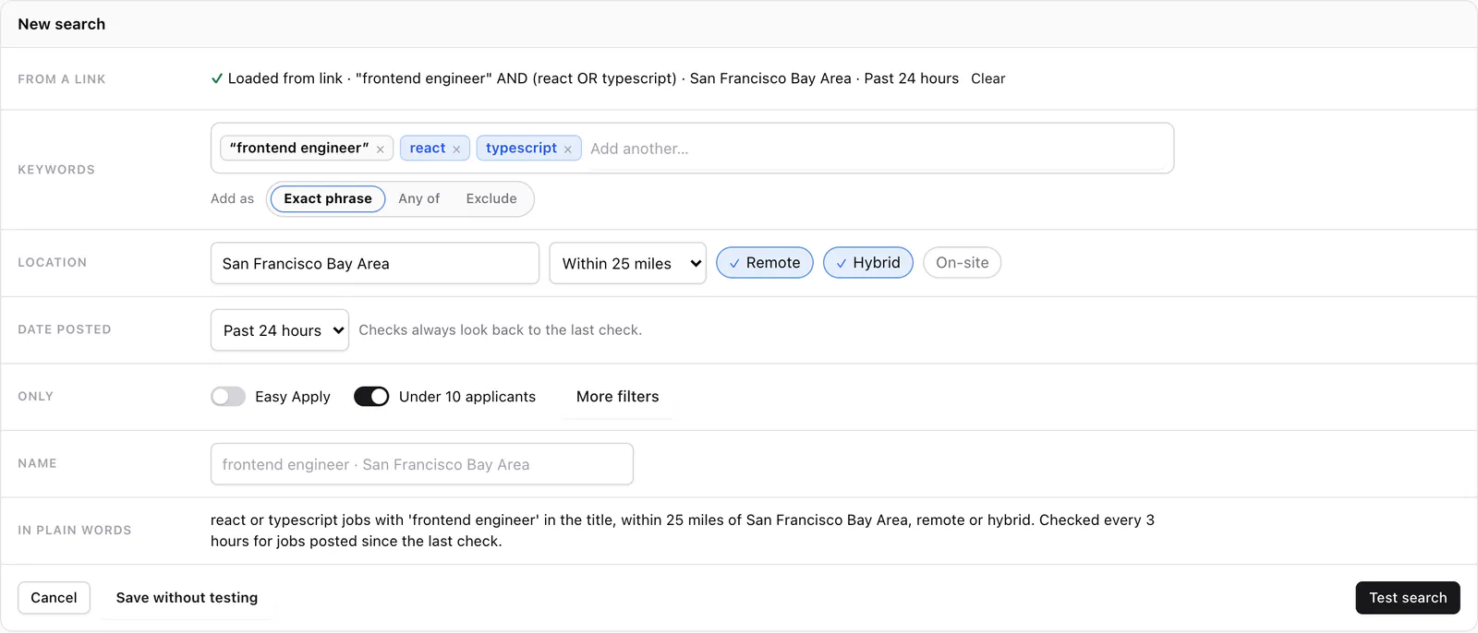Turn on the Easy Apply switch

228,397
